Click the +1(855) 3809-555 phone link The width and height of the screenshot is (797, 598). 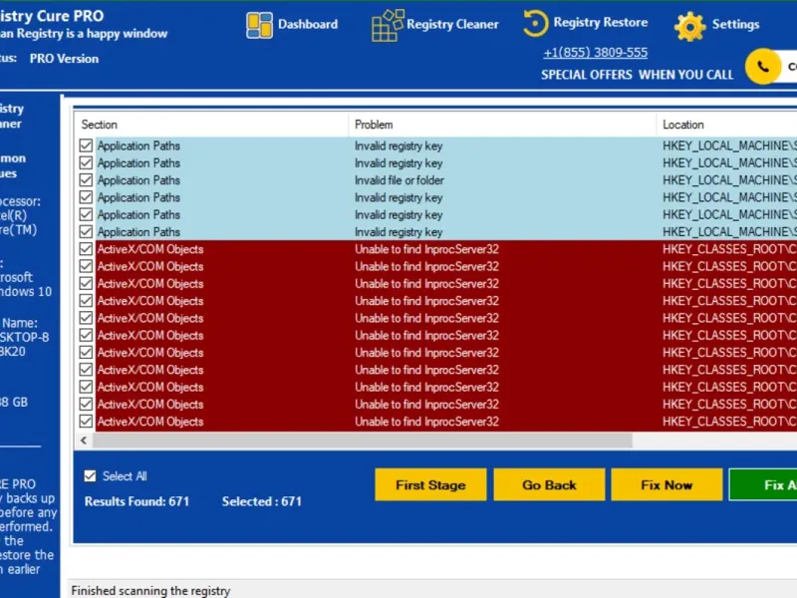[x=595, y=53]
